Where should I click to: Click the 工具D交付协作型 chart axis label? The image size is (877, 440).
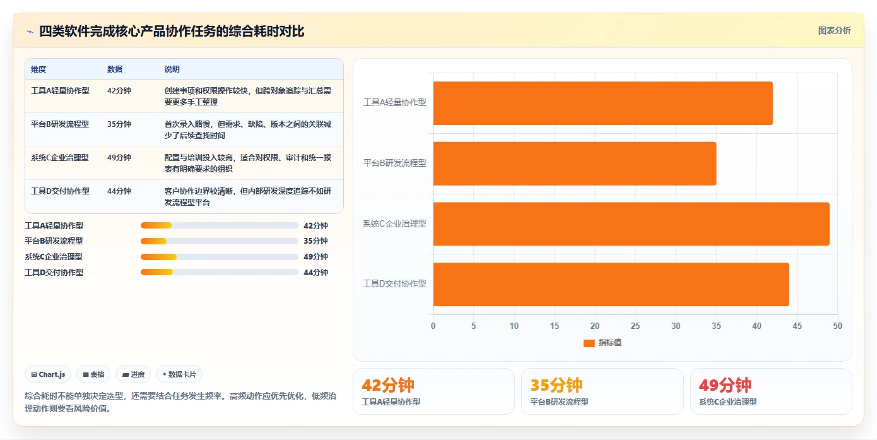[394, 283]
